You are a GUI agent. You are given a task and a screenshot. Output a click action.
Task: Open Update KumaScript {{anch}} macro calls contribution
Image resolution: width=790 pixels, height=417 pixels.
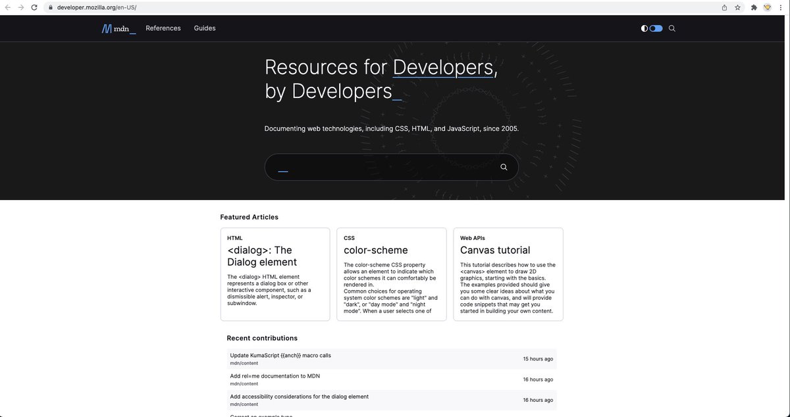tap(280, 355)
